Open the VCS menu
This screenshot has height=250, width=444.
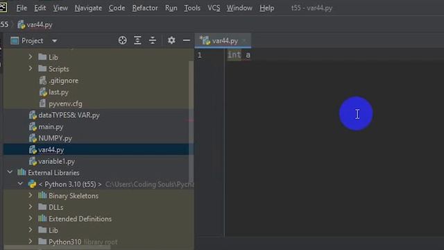pos(214,8)
